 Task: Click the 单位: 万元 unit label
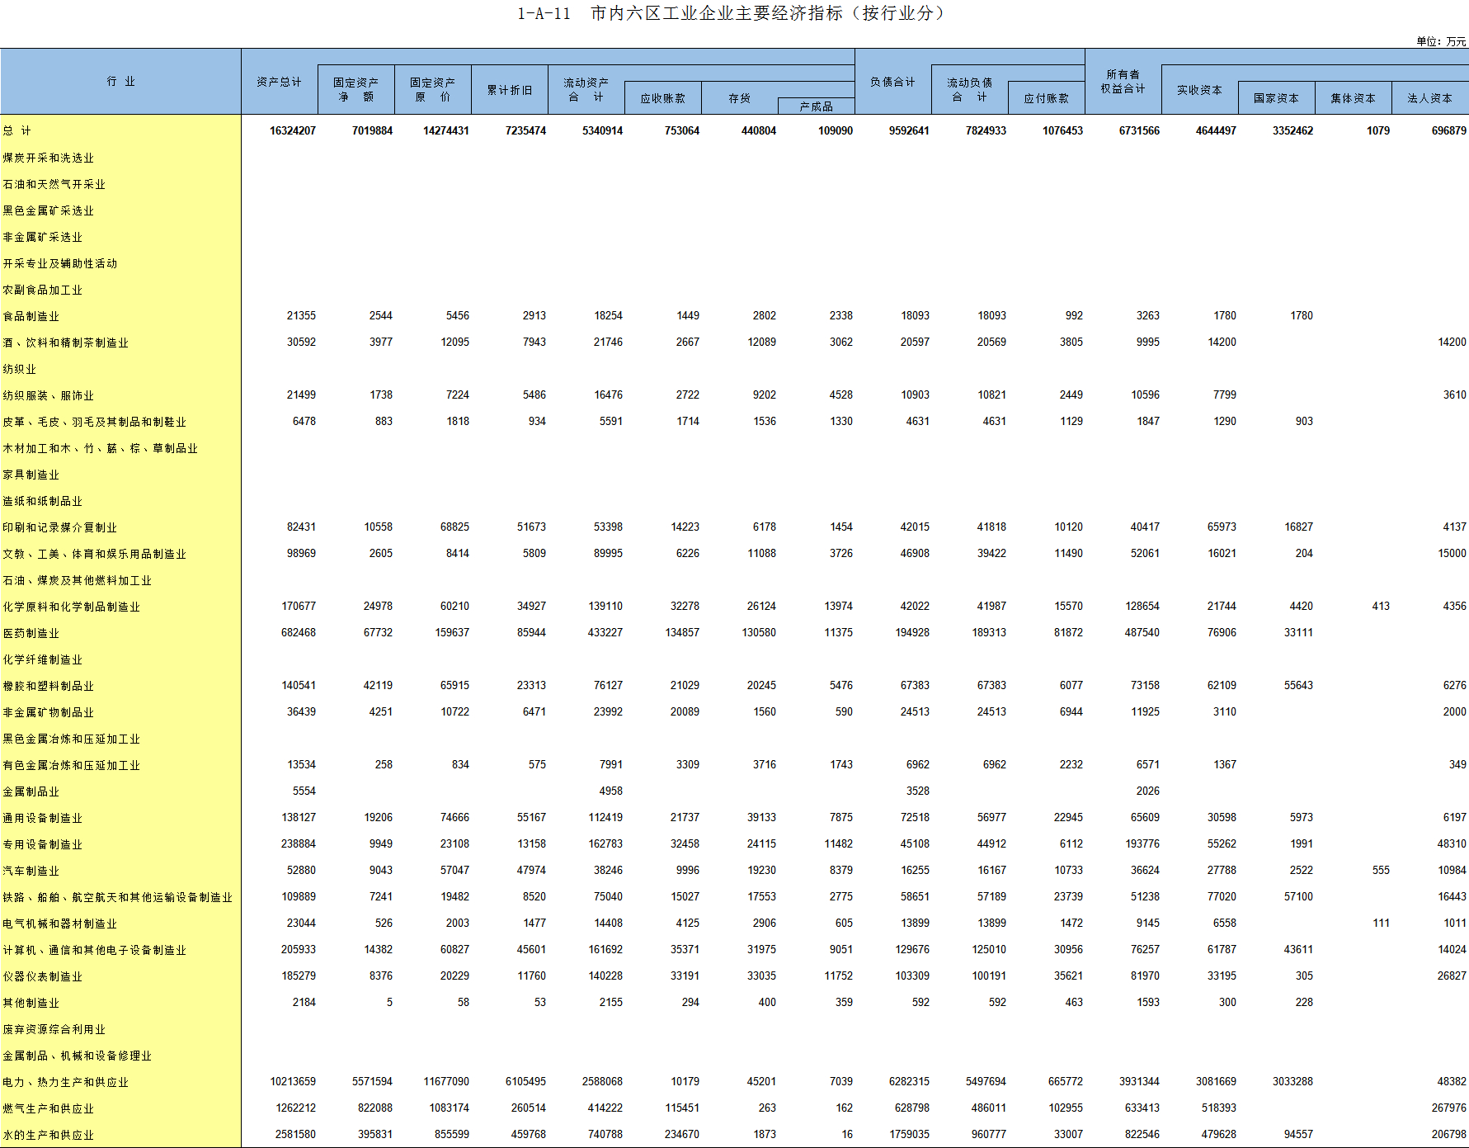(1441, 41)
